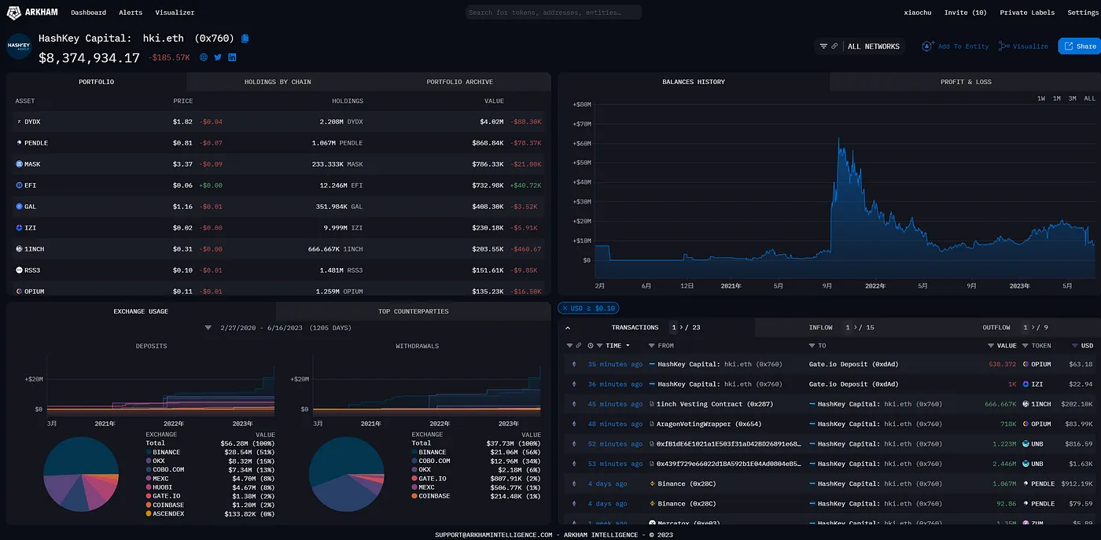Click Ethereum icon on 35 minutes ago row
Screen dimensions: 1101x540
(573, 365)
